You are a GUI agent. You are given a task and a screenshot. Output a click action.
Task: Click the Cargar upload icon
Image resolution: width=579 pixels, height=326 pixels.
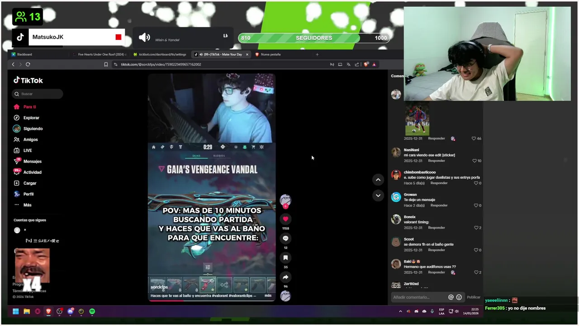[x=17, y=183]
